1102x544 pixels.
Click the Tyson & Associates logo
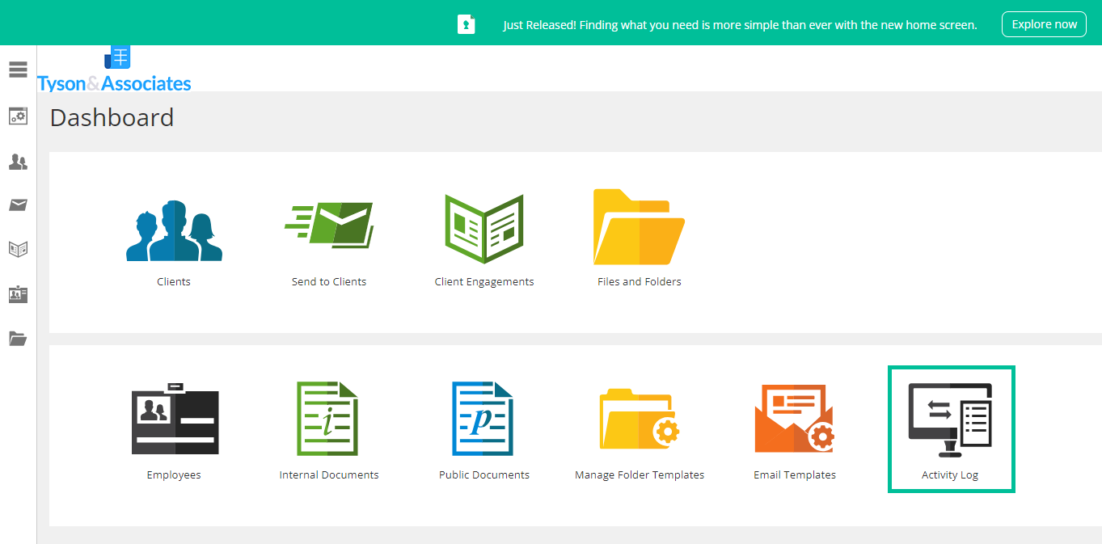coord(114,70)
